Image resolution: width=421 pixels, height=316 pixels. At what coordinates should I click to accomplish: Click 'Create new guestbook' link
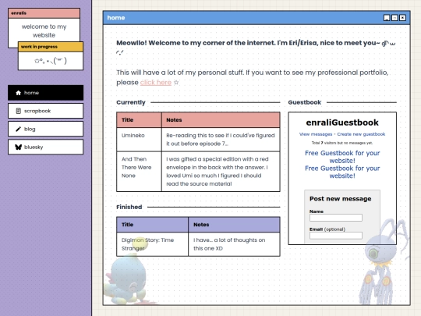(x=361, y=134)
